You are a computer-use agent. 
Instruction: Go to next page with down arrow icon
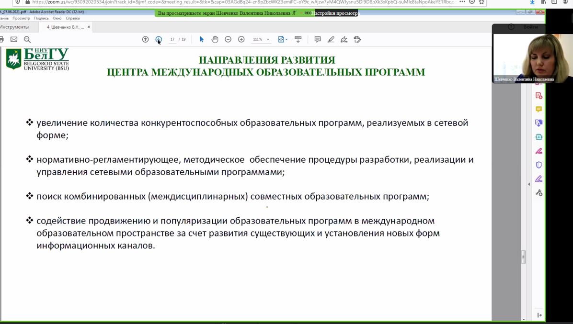pos(159,39)
